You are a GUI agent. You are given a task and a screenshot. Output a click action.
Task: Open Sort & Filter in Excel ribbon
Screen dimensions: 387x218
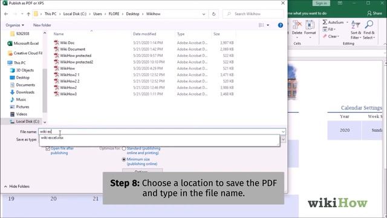pos(356,30)
